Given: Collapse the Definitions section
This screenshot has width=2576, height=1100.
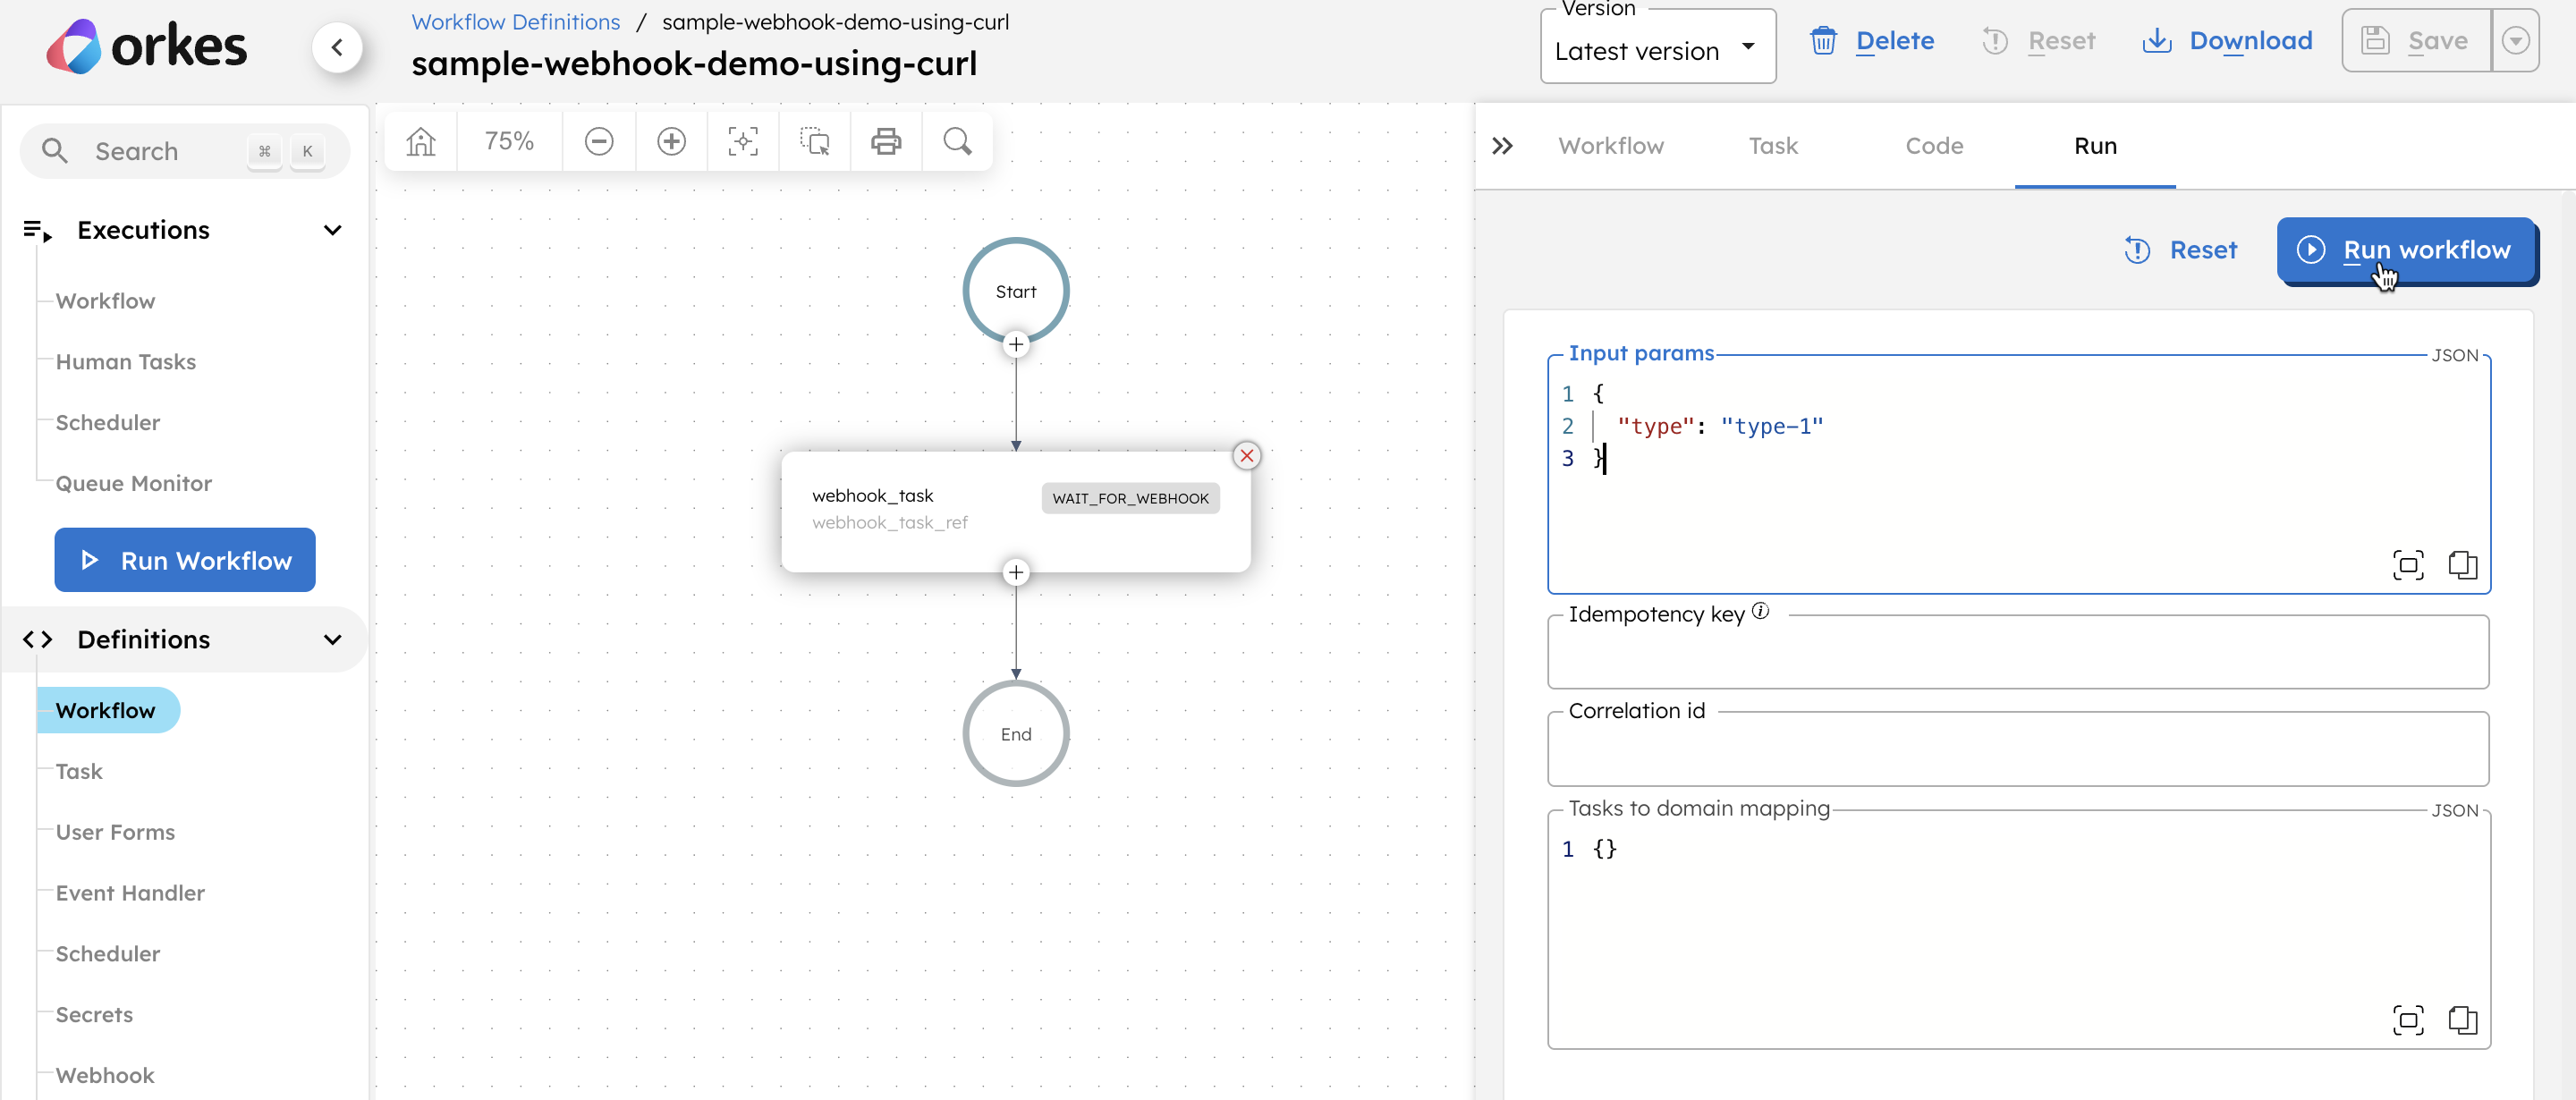Looking at the screenshot, I should tap(333, 639).
